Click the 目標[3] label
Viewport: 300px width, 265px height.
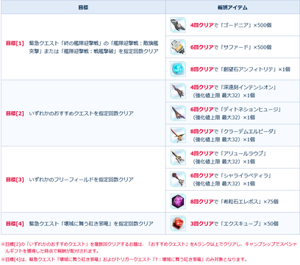click(15, 180)
